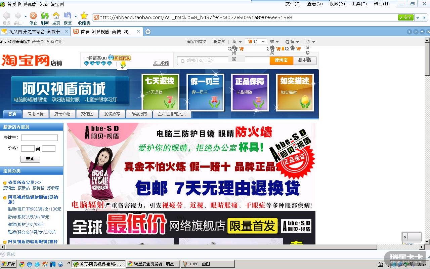Click the 查看所有宝贝>> link
The image size is (430, 269).
click(25, 182)
